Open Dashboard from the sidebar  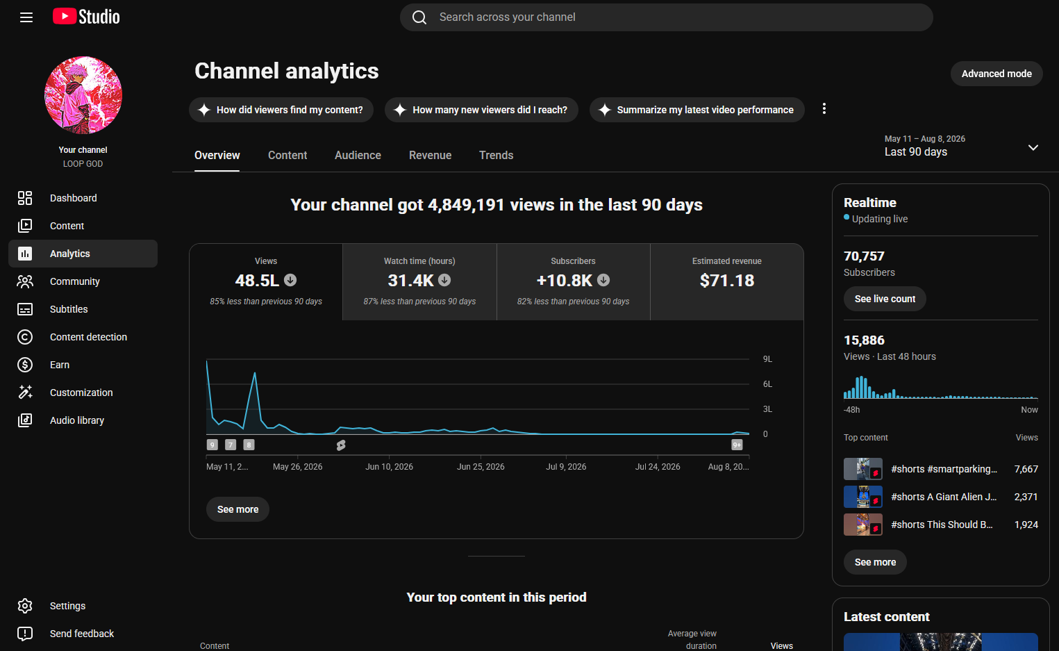click(x=83, y=198)
